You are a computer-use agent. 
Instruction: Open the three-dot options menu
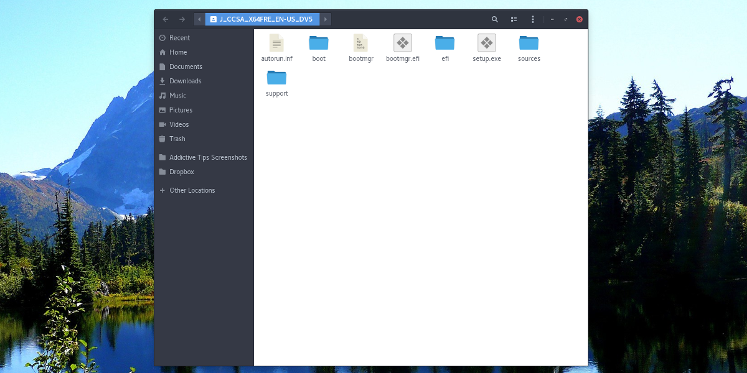coord(532,19)
